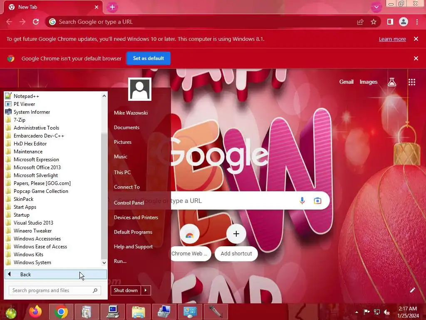Click the Search programs and files box

pyautogui.click(x=55, y=290)
